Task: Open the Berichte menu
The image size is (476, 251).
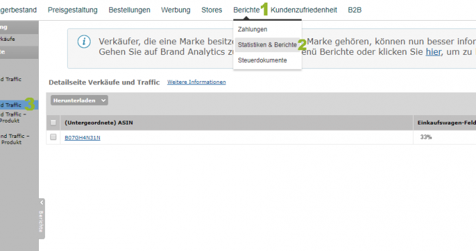Action: click(x=246, y=10)
